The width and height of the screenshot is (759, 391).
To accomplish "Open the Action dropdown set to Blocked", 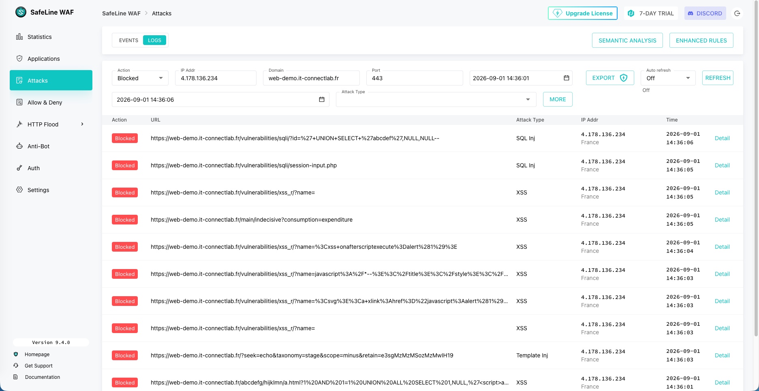I will coord(140,78).
